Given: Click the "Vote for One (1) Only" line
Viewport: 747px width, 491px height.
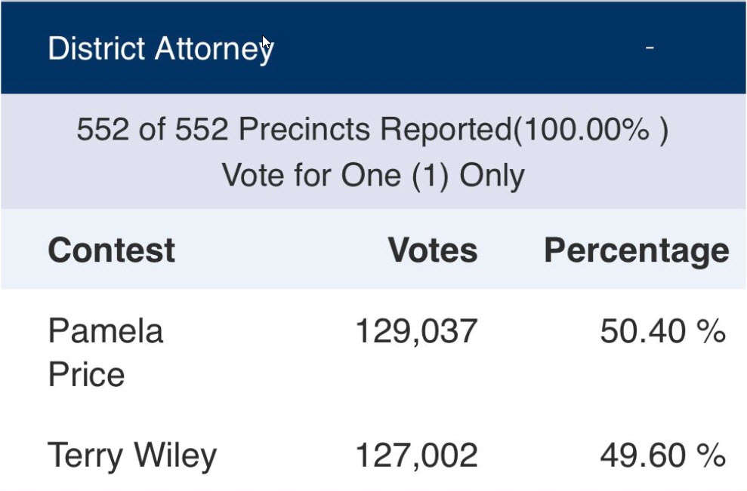Looking at the screenshot, I should [372, 176].
